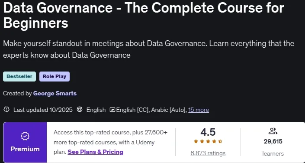Click the star rating icons
The height and width of the screenshot is (163, 305).
point(208,141)
